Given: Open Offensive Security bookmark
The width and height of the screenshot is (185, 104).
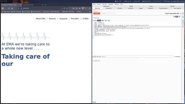Looking at the screenshot, I should pos(67,12).
